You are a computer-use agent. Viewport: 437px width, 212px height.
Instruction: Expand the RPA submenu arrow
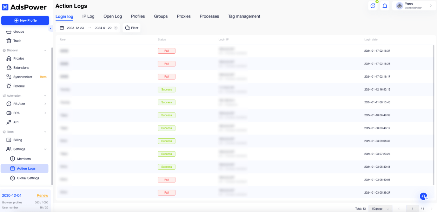45,113
